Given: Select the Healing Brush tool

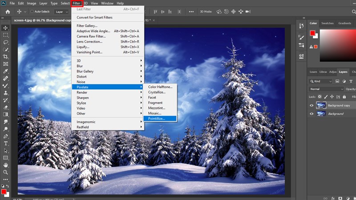Looking at the screenshot, I should (x=5, y=79).
